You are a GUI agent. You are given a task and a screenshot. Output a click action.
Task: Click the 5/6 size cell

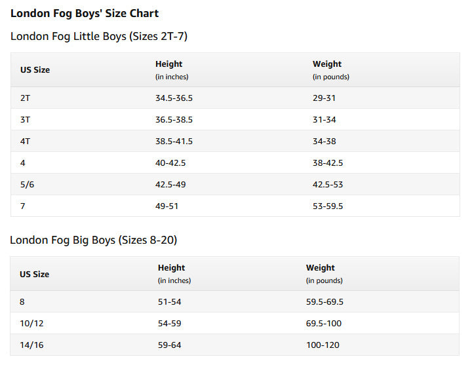point(26,184)
